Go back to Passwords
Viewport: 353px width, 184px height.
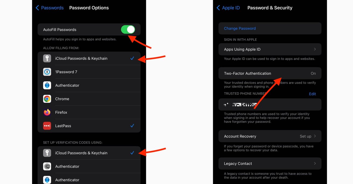point(50,8)
